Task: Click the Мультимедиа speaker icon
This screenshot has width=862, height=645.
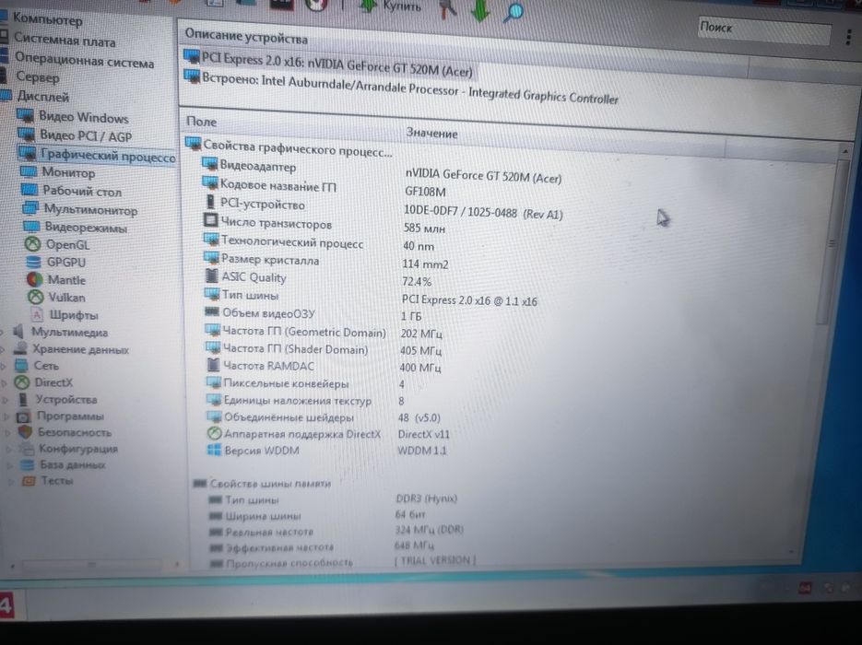Action: (x=18, y=332)
